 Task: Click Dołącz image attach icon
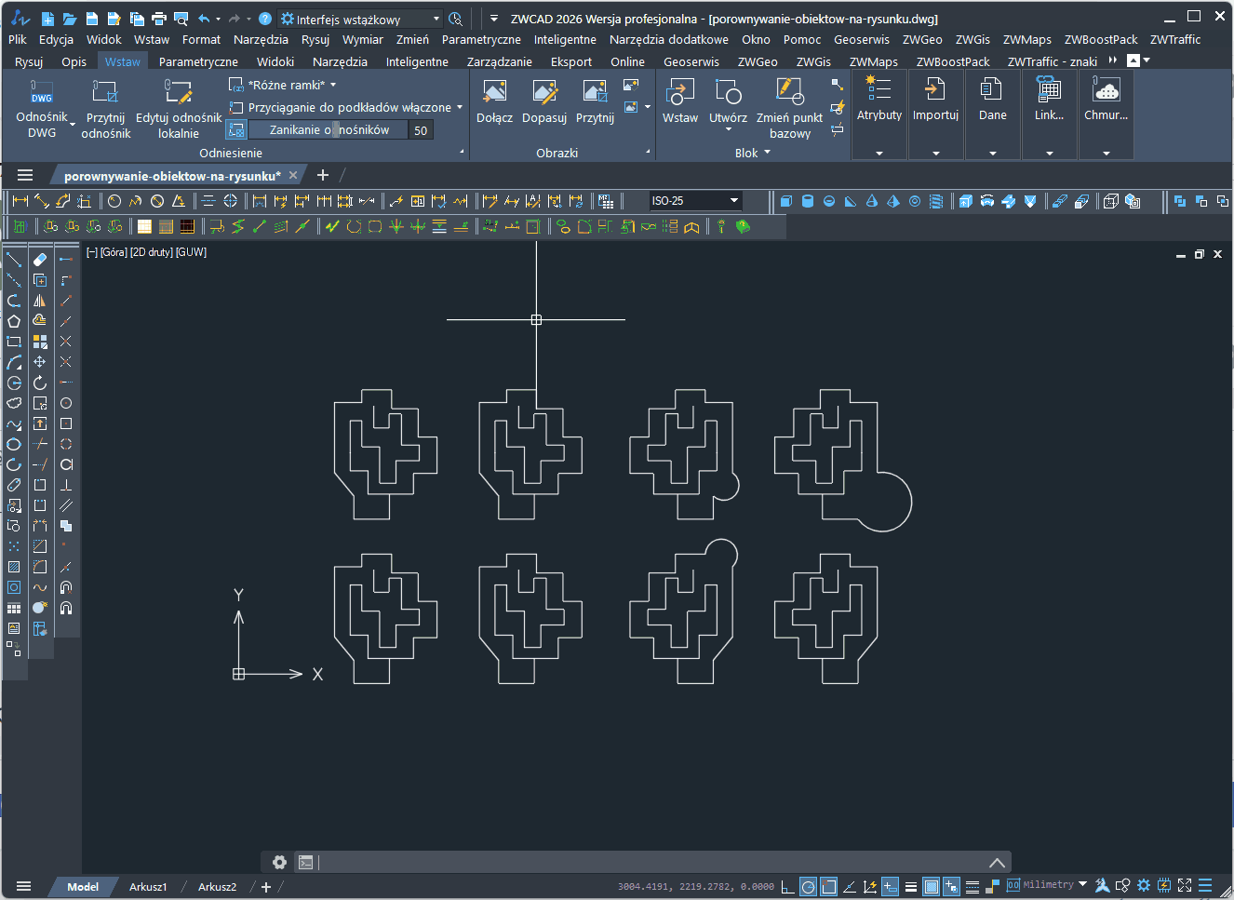tap(494, 92)
